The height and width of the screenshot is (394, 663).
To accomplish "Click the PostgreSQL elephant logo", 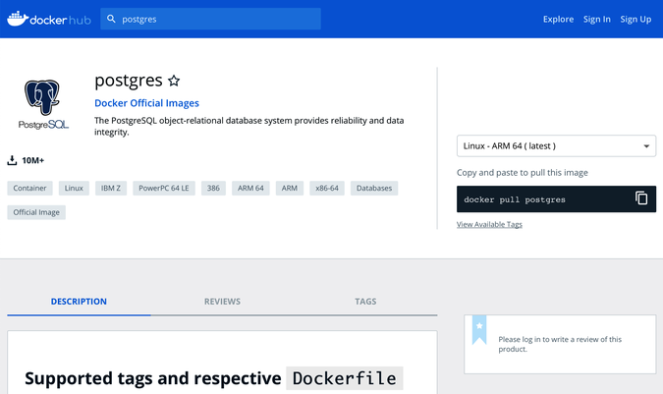I will (42, 104).
